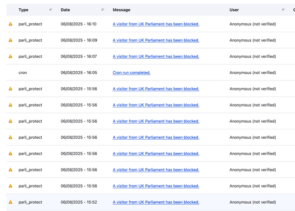Select the date '06/08/2025 - 16:09'

tap(79, 40)
